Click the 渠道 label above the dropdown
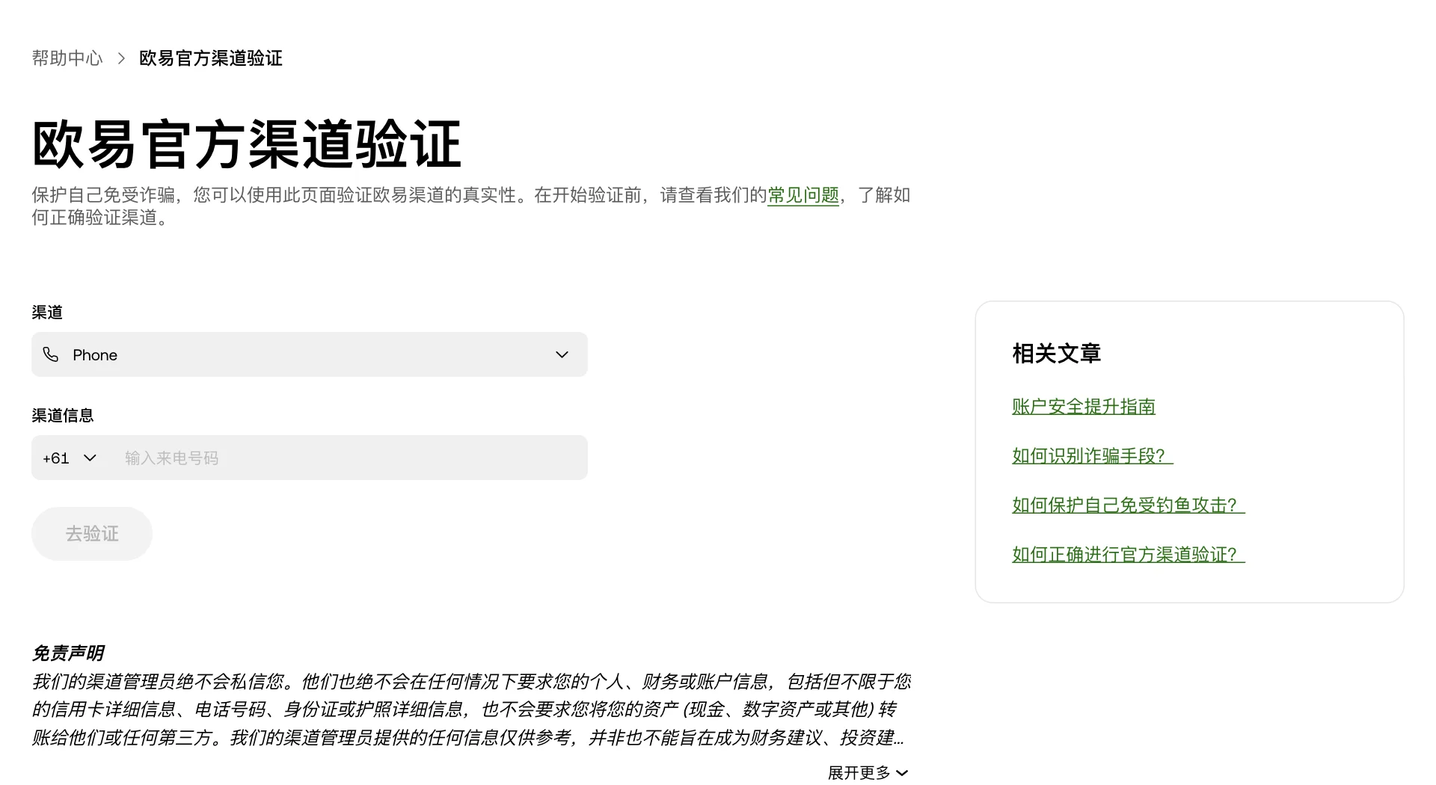 coord(47,313)
